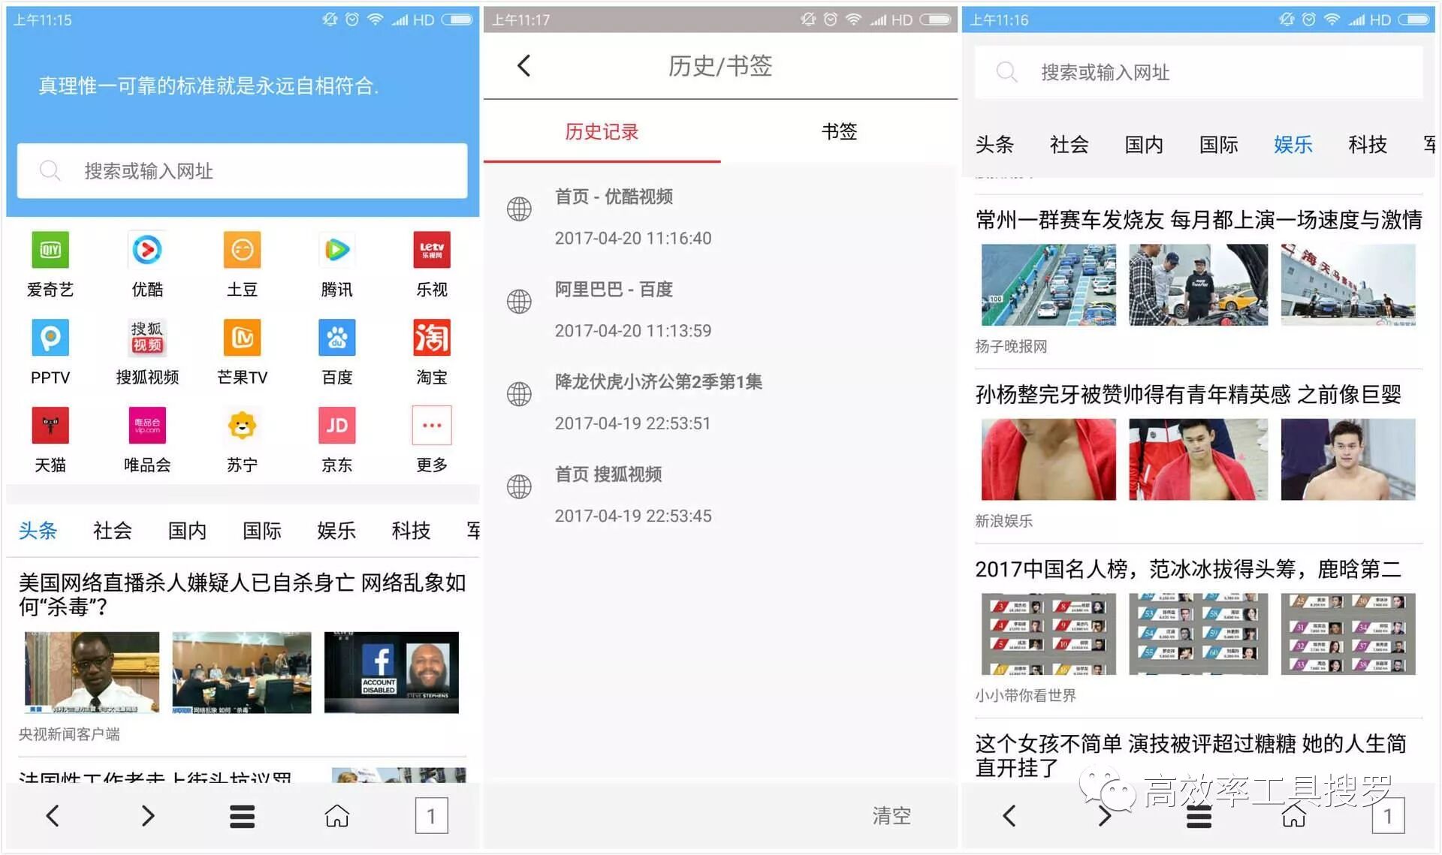Expand the 更多 more-sites button
The width and height of the screenshot is (1442, 855).
(432, 426)
